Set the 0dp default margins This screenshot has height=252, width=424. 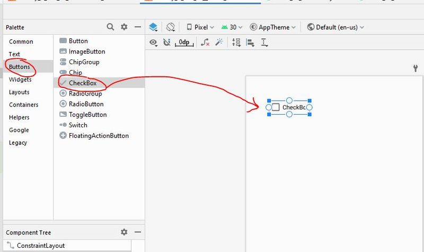184,42
